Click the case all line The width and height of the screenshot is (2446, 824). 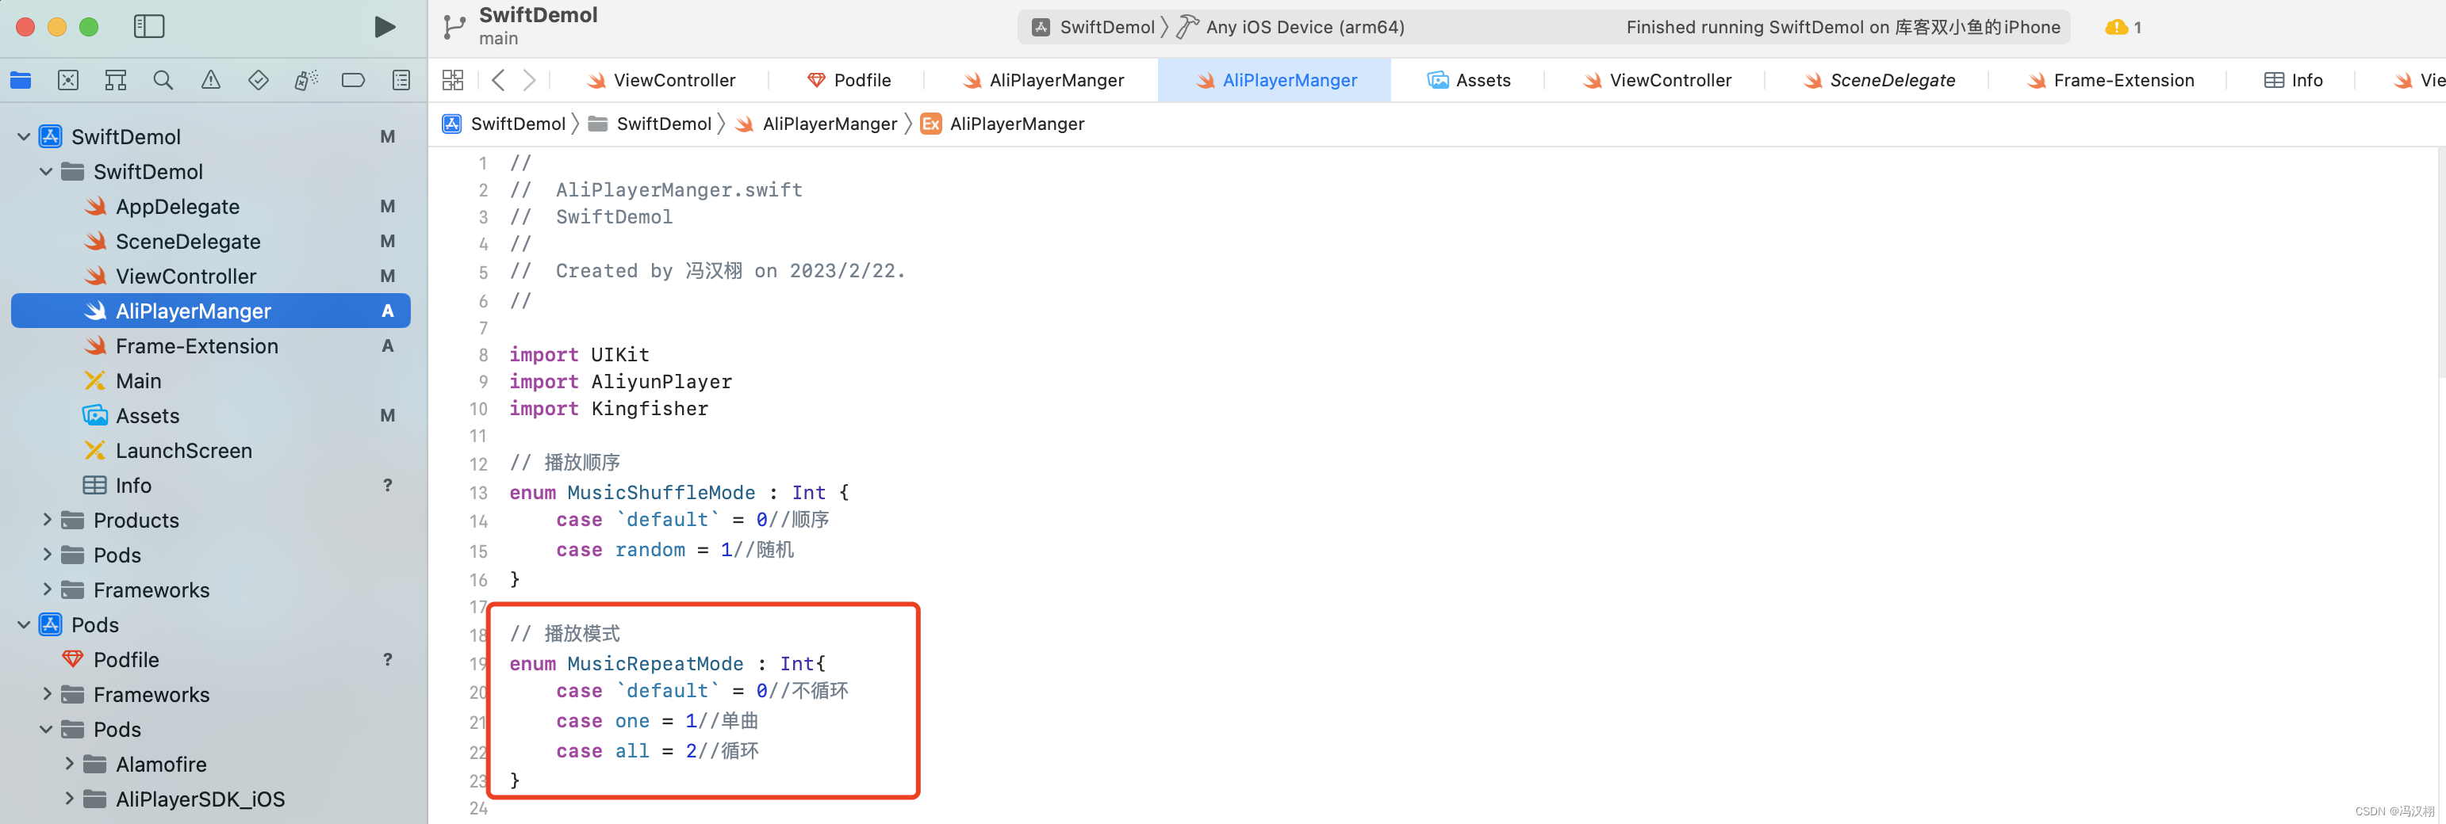point(657,751)
